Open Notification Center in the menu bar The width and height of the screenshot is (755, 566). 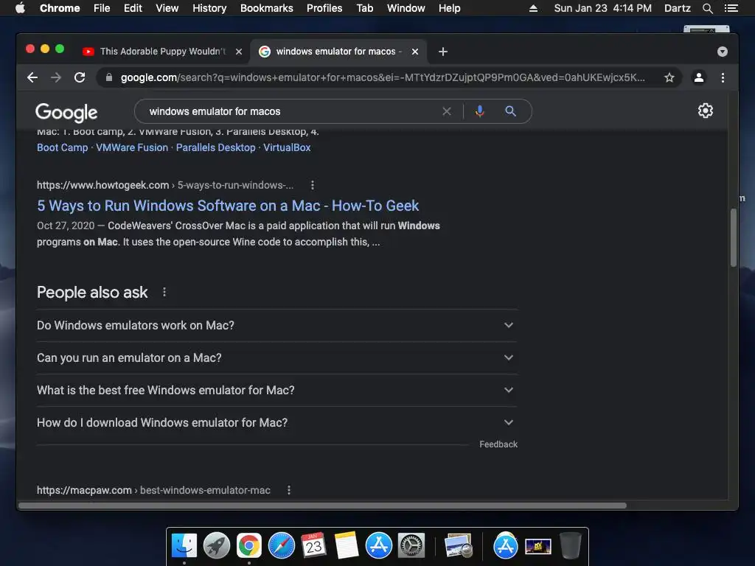(731, 8)
